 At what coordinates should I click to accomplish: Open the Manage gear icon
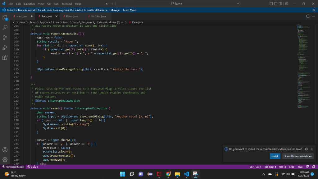tap(5, 159)
